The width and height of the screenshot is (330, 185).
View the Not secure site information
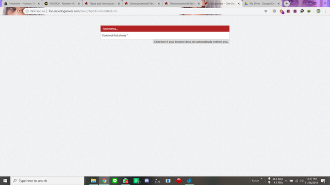[x=35, y=11]
